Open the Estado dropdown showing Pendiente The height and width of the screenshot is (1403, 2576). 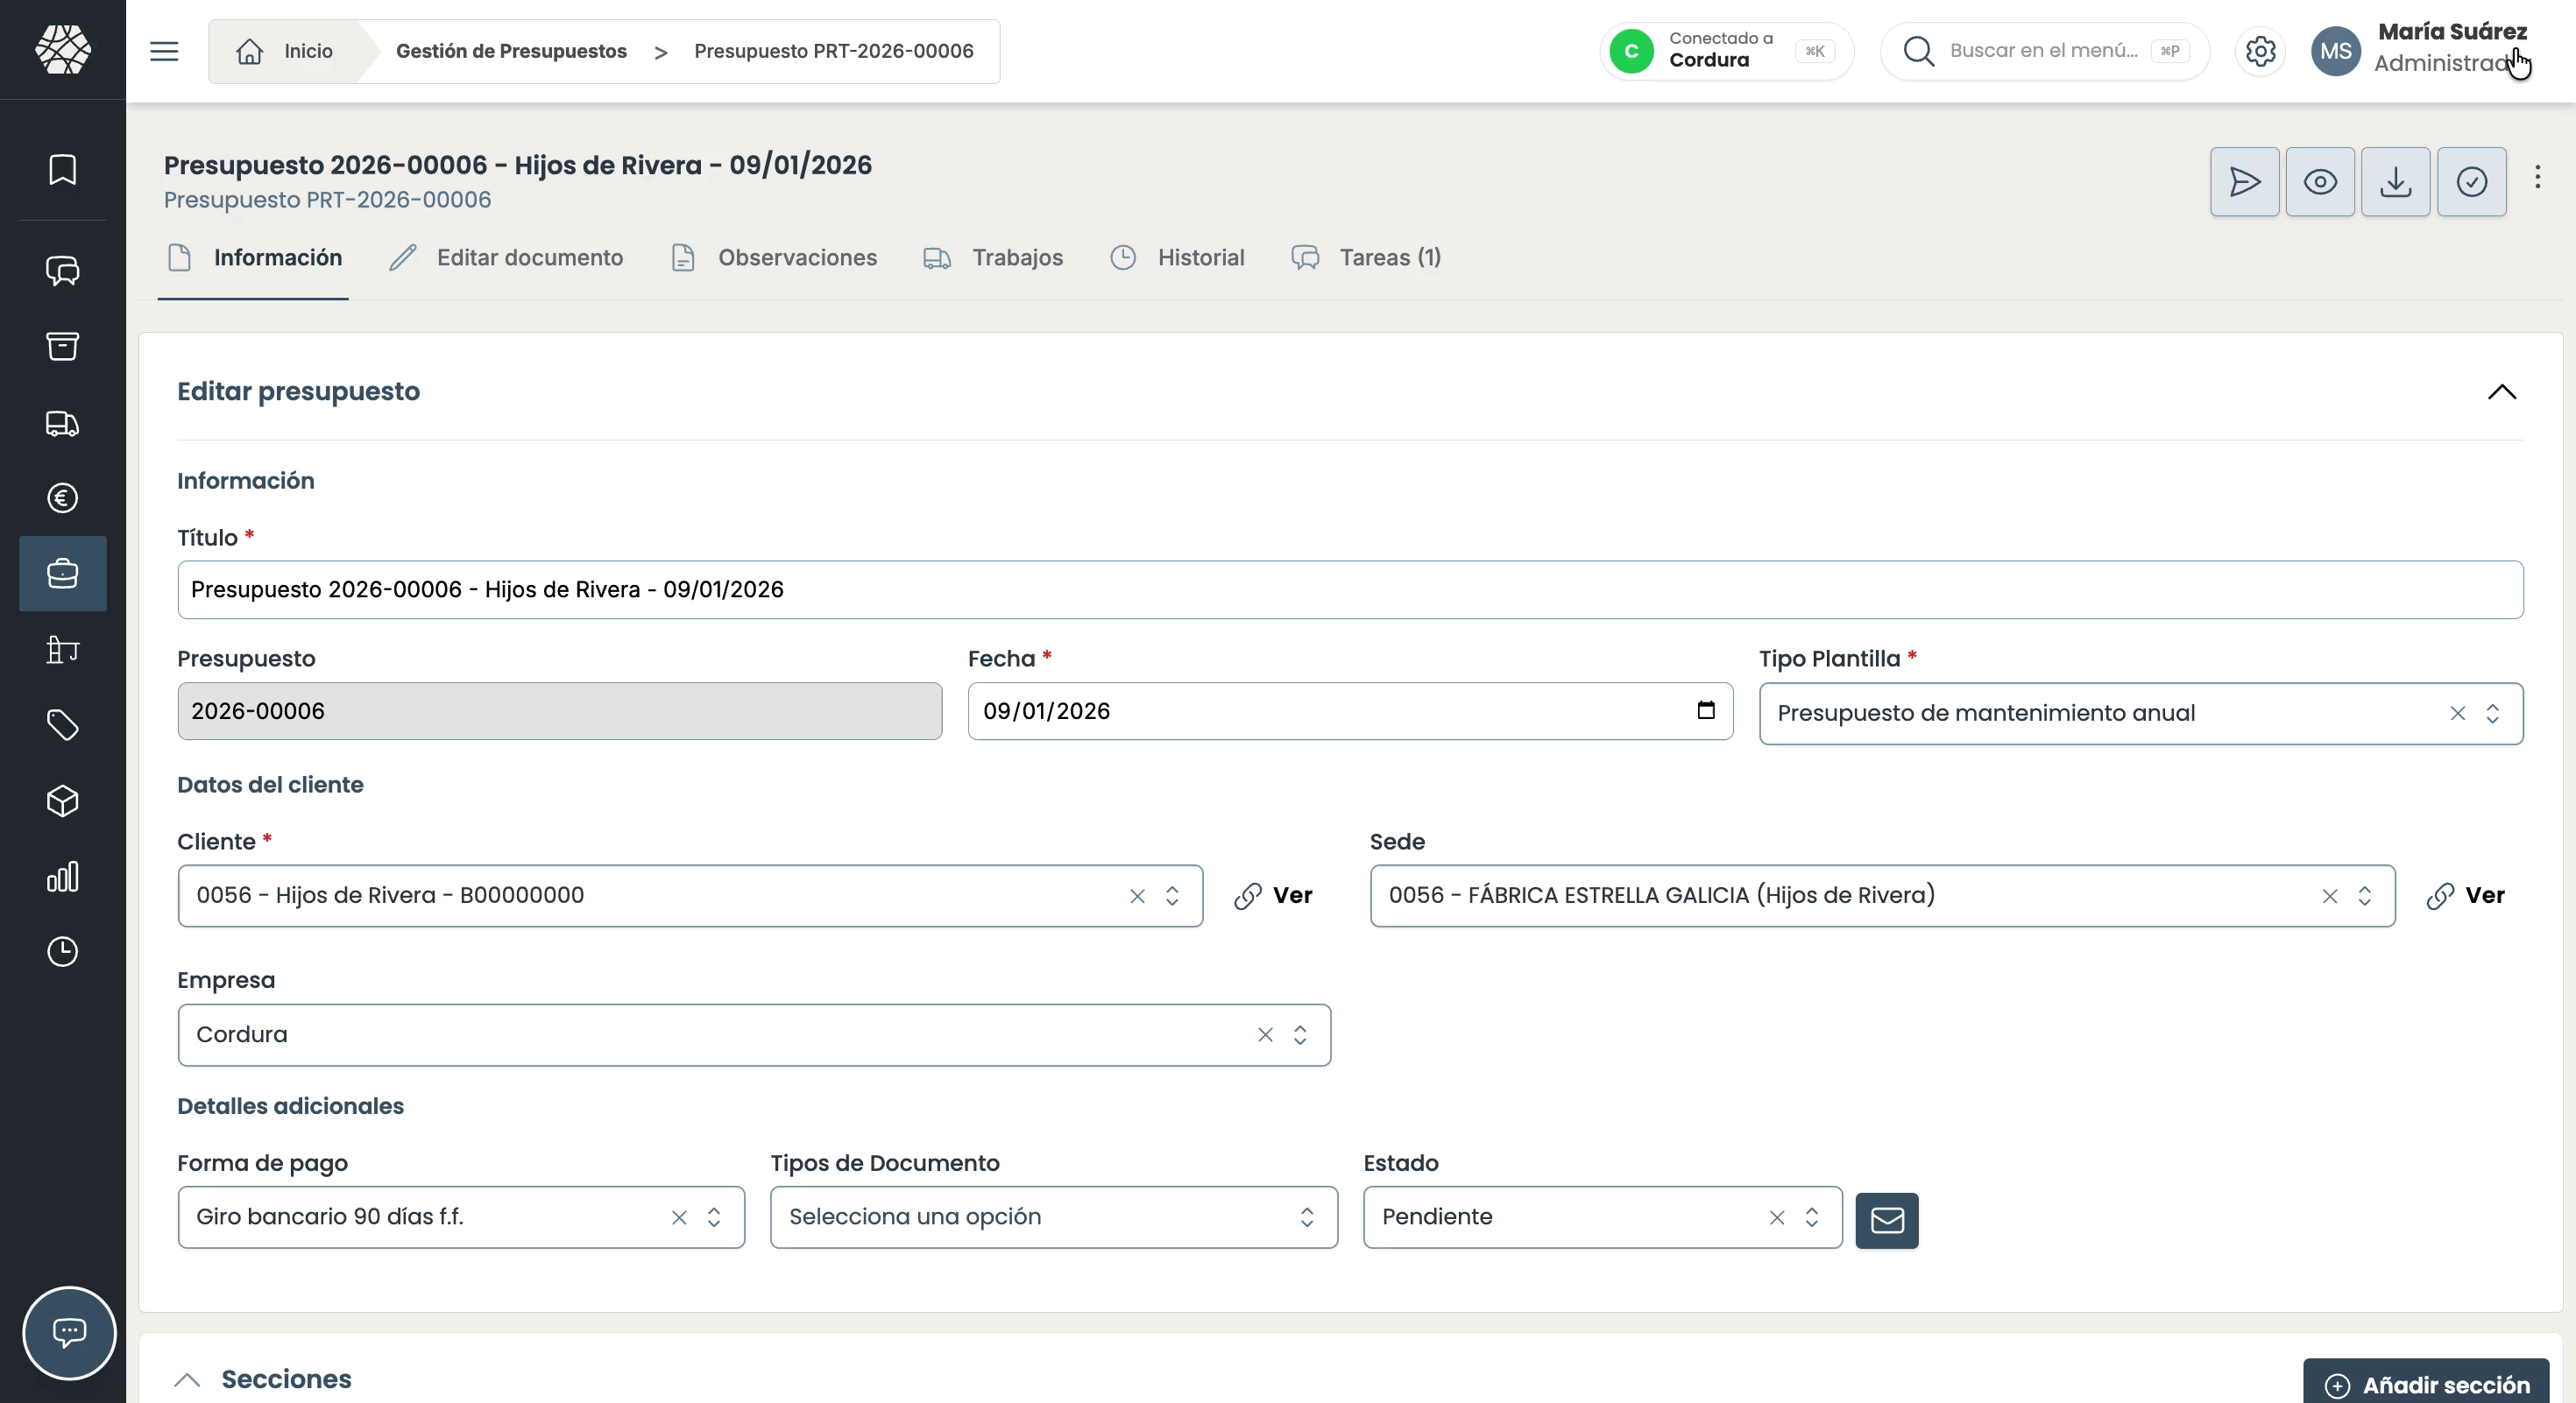(1602, 1217)
